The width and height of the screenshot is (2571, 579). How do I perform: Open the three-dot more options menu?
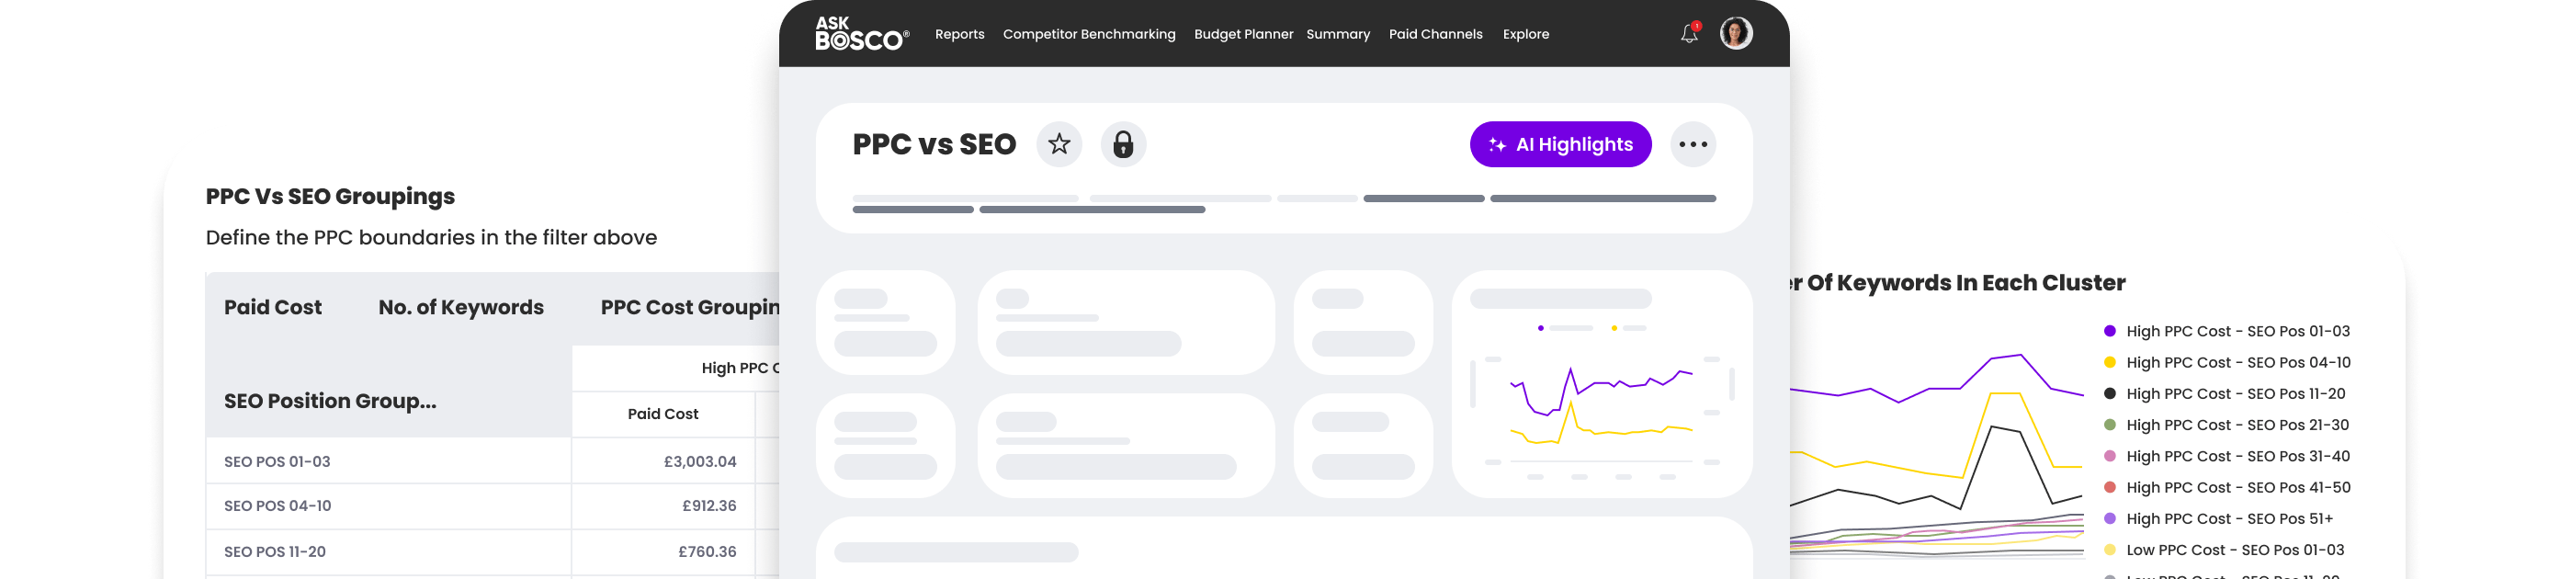click(x=1693, y=145)
